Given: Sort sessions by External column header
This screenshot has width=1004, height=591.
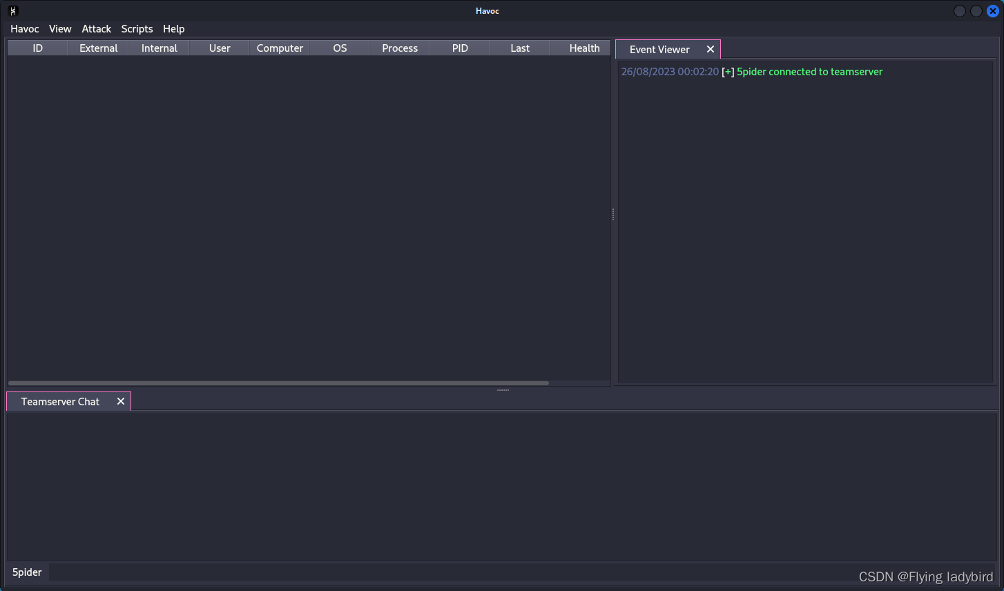Looking at the screenshot, I should (99, 48).
